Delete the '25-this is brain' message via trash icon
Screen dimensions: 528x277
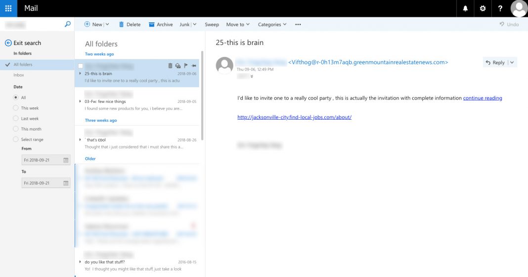(x=170, y=66)
